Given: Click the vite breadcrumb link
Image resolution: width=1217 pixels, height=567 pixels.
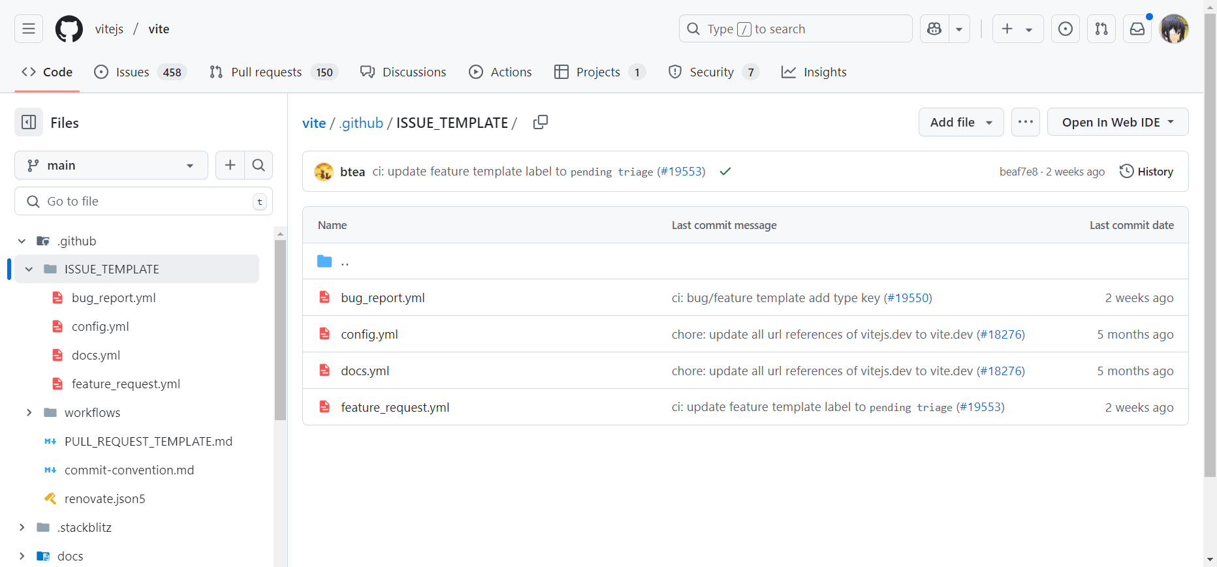Looking at the screenshot, I should pyautogui.click(x=314, y=123).
